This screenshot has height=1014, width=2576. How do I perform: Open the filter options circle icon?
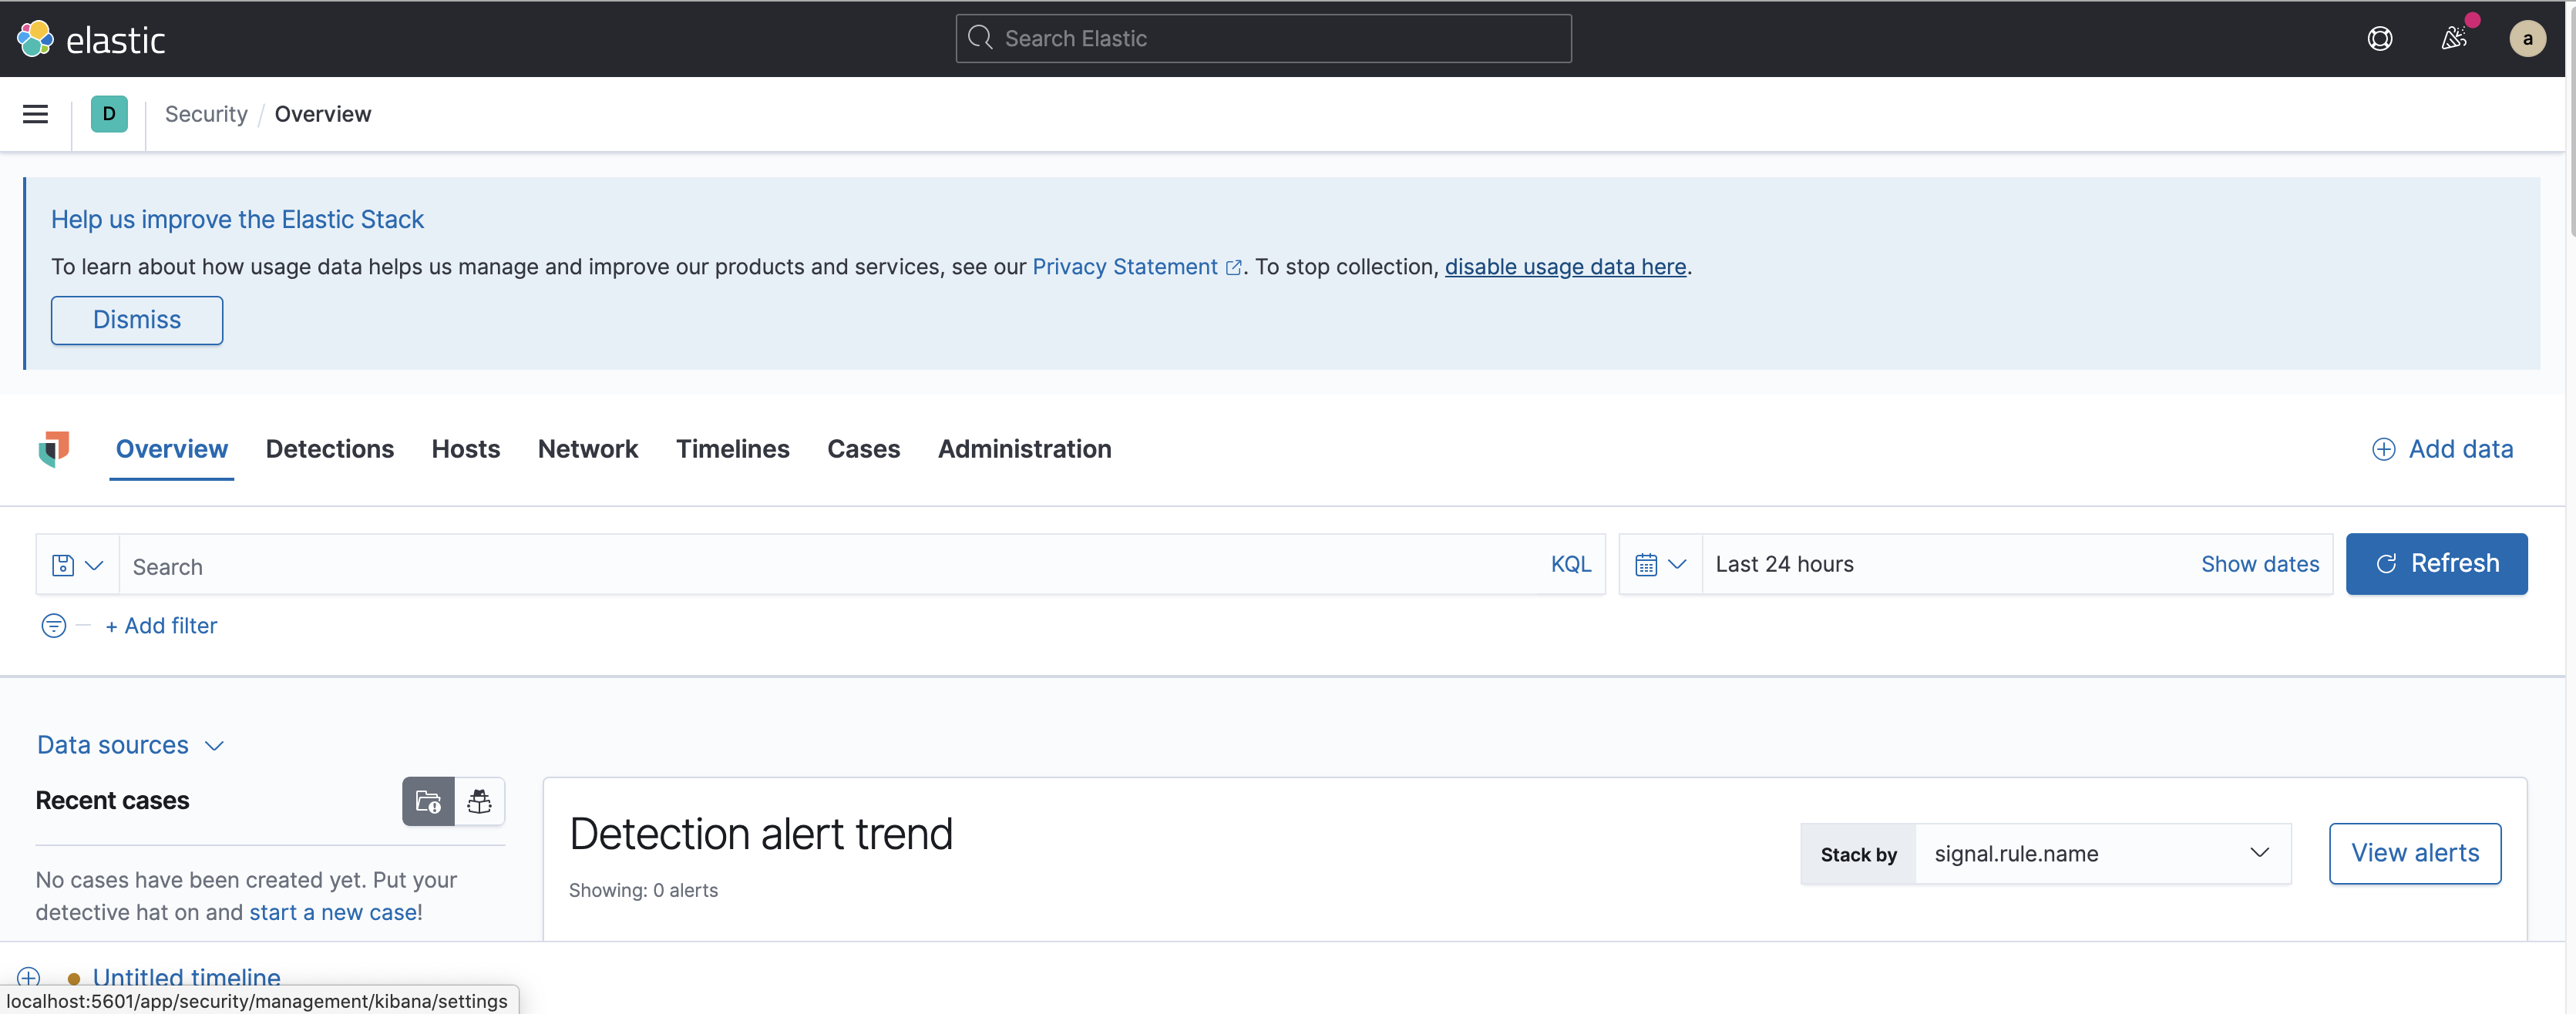[x=54, y=626]
